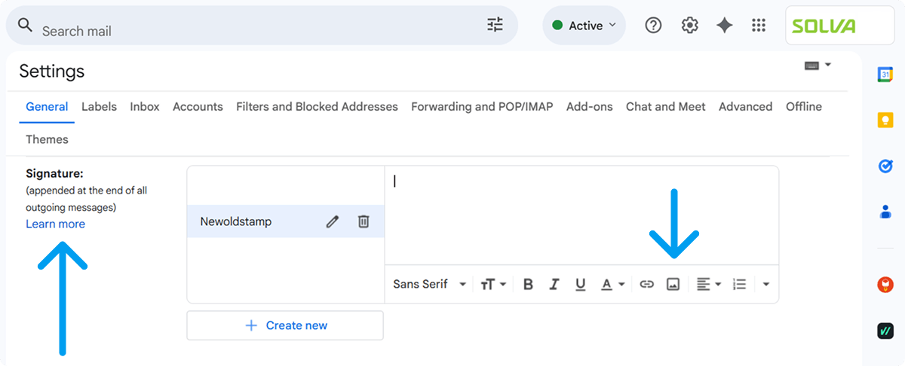Image resolution: width=905 pixels, height=366 pixels.
Task: Toggle italic formatting in signature editor
Action: pyautogui.click(x=554, y=284)
